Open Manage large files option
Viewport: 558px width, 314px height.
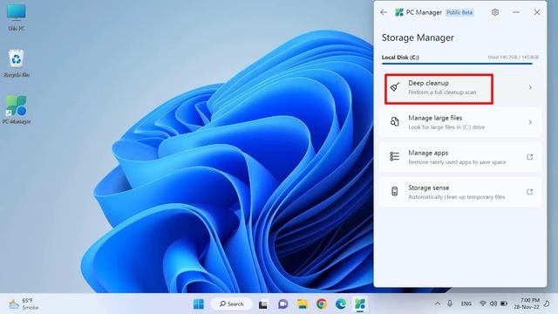coord(460,122)
